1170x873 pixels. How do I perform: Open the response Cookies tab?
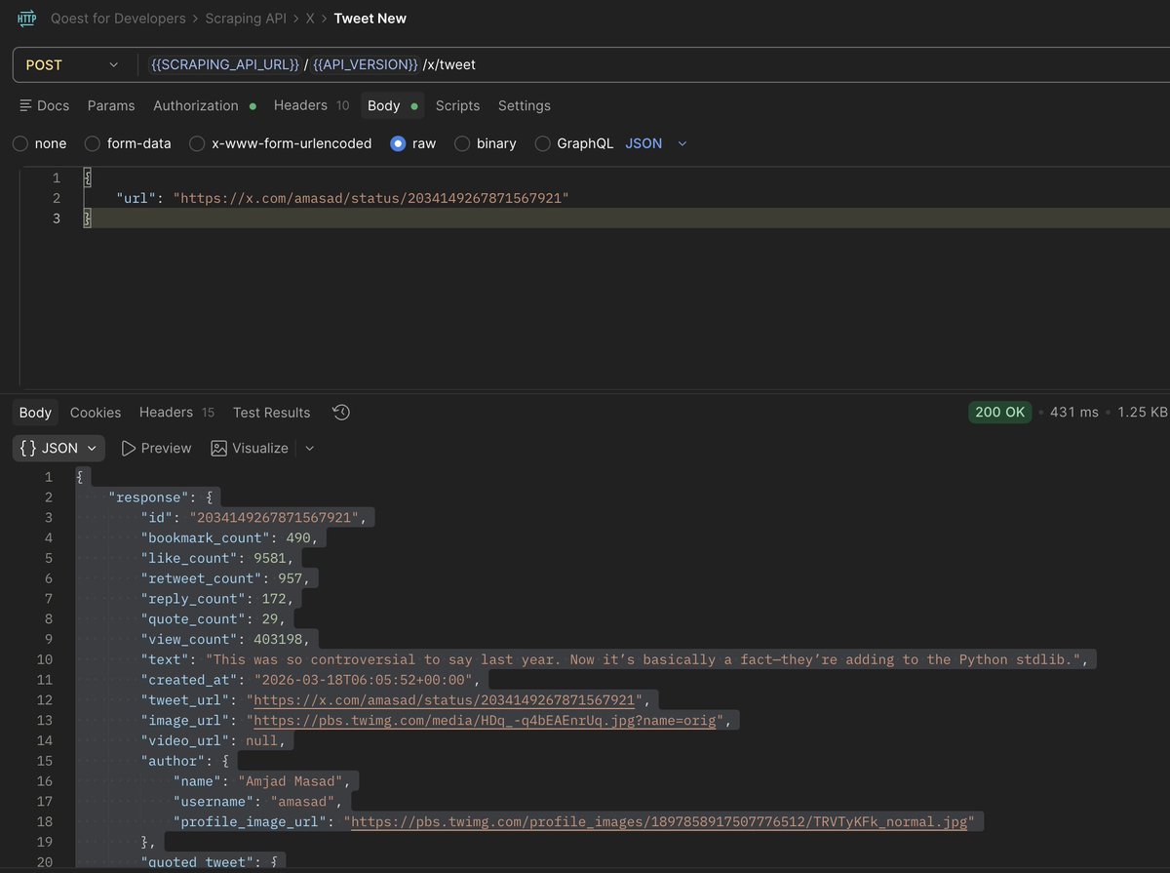(96, 413)
